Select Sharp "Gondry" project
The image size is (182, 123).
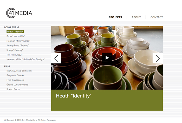tap(15, 50)
